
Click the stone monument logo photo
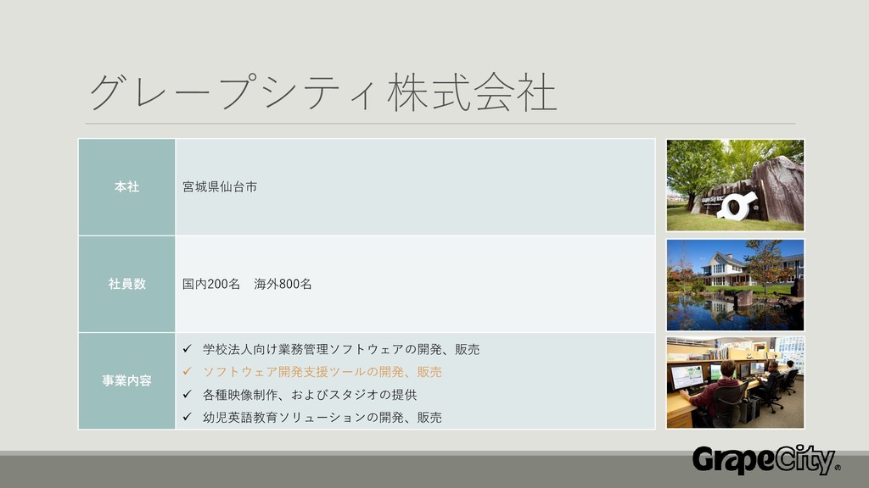point(735,185)
